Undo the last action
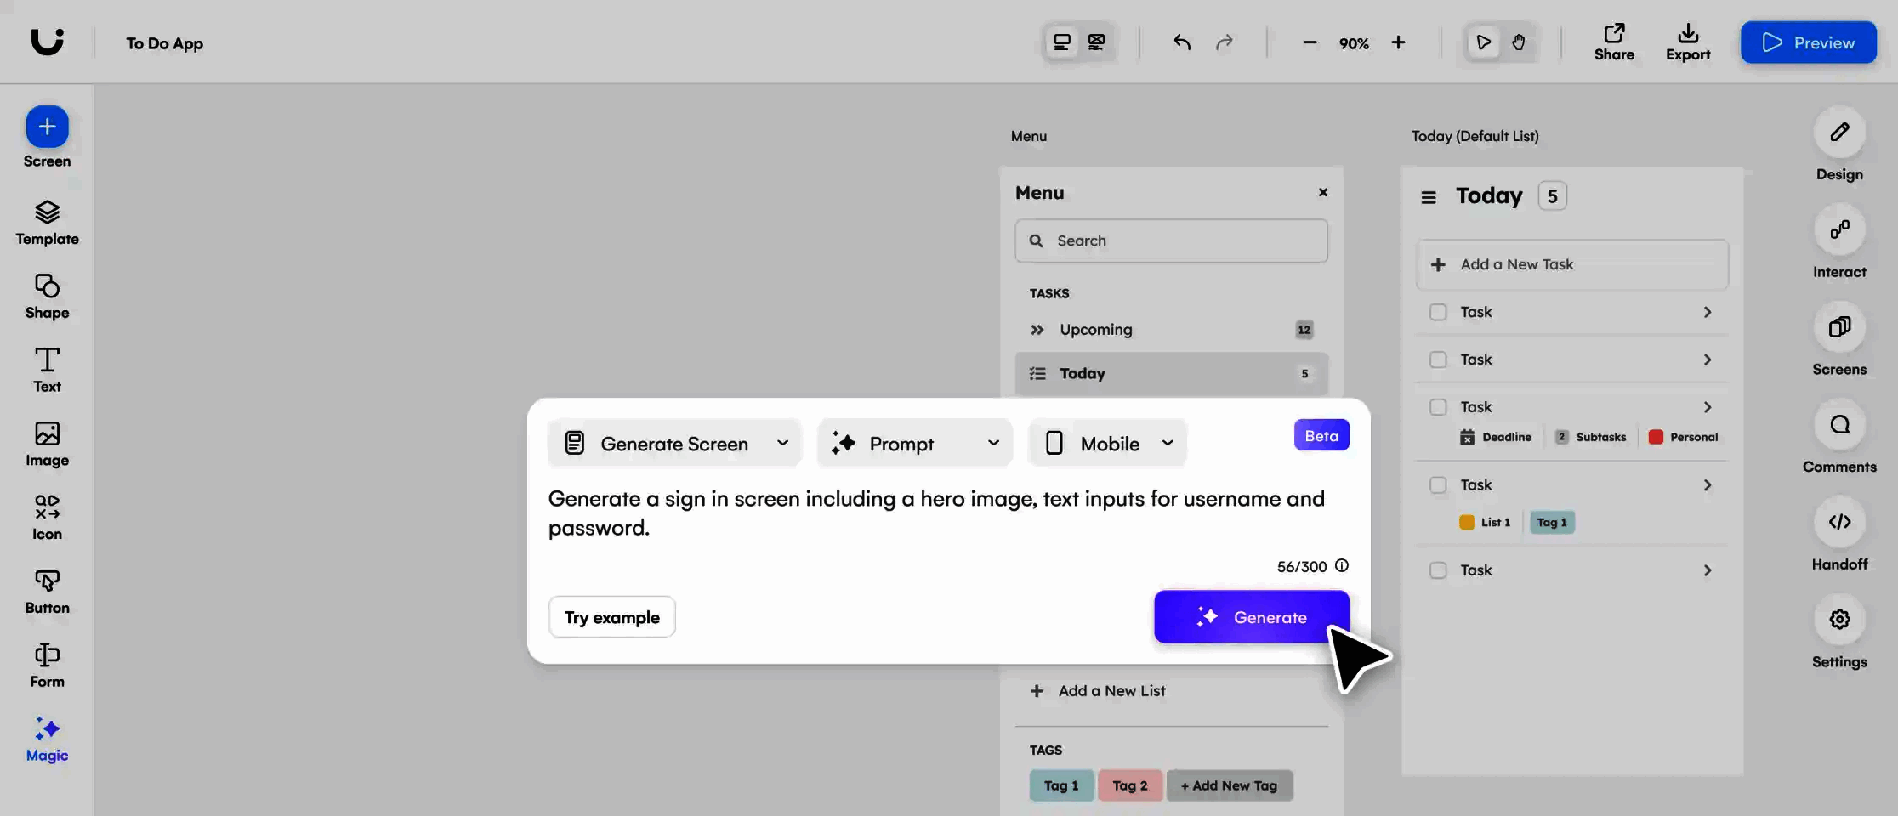The image size is (1898, 816). point(1182,42)
